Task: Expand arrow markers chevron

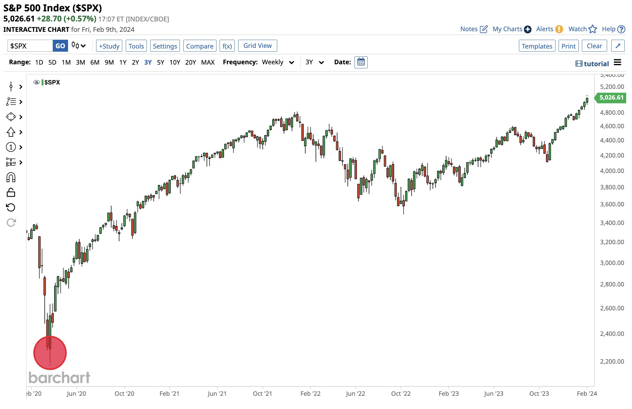Action: point(21,132)
